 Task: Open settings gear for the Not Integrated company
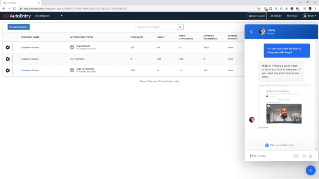pyautogui.click(x=7, y=59)
